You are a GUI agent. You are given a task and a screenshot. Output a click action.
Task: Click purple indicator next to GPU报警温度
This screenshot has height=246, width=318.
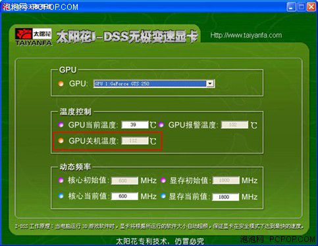(x=161, y=125)
